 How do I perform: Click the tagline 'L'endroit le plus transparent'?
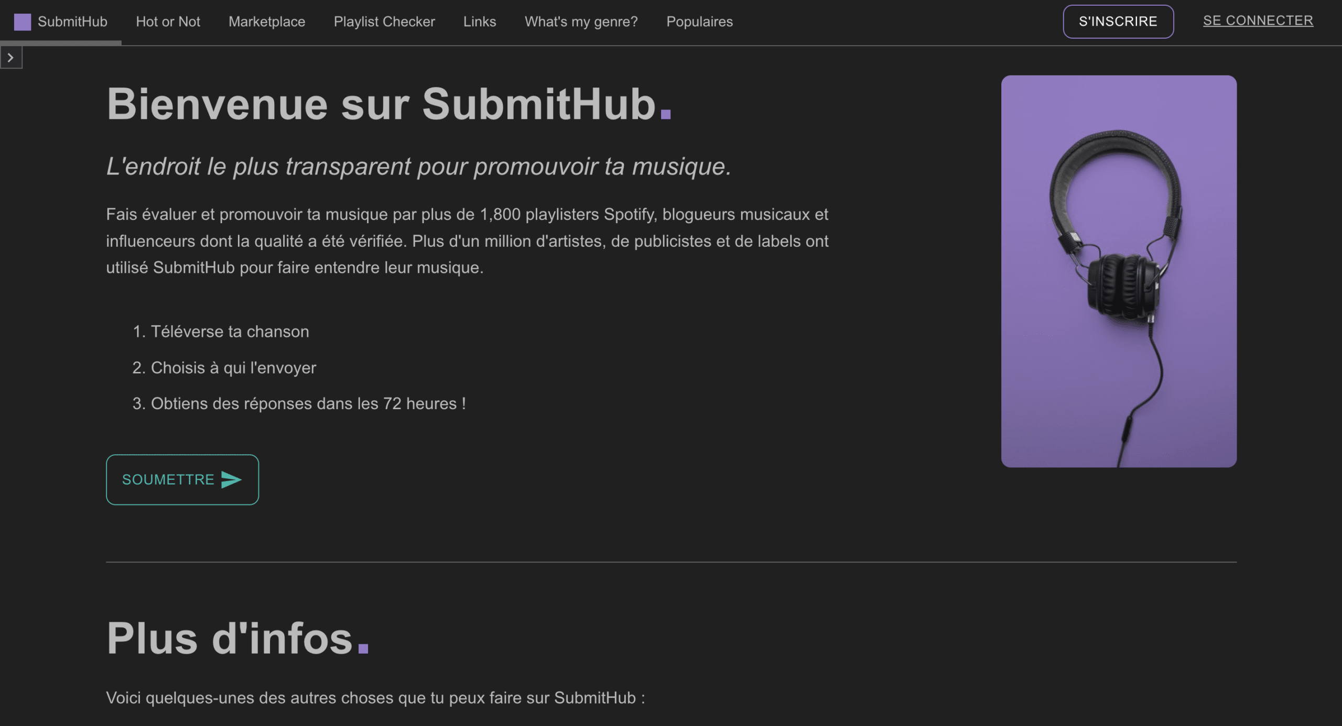[x=418, y=167]
